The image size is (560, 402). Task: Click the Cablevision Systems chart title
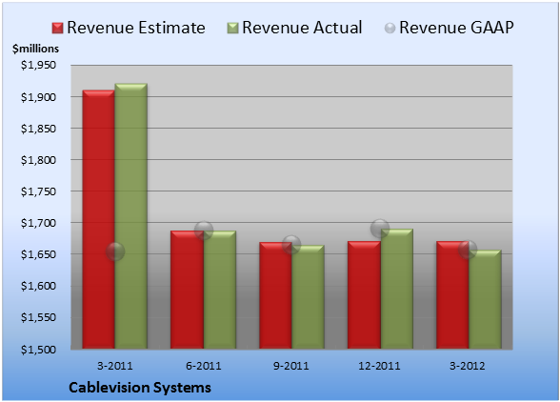coord(140,388)
